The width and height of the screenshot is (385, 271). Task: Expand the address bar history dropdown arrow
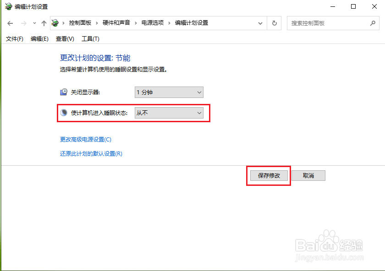click(x=260, y=23)
